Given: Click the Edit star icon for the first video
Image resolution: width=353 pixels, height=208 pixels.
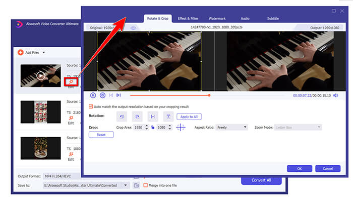Looking at the screenshot, I should (71, 80).
